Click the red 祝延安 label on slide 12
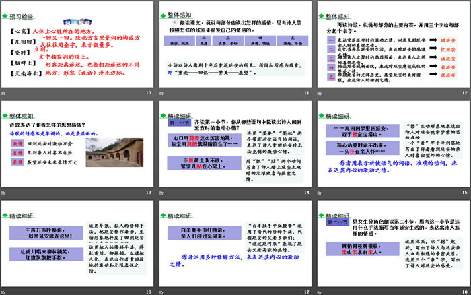 (x=448, y=75)
